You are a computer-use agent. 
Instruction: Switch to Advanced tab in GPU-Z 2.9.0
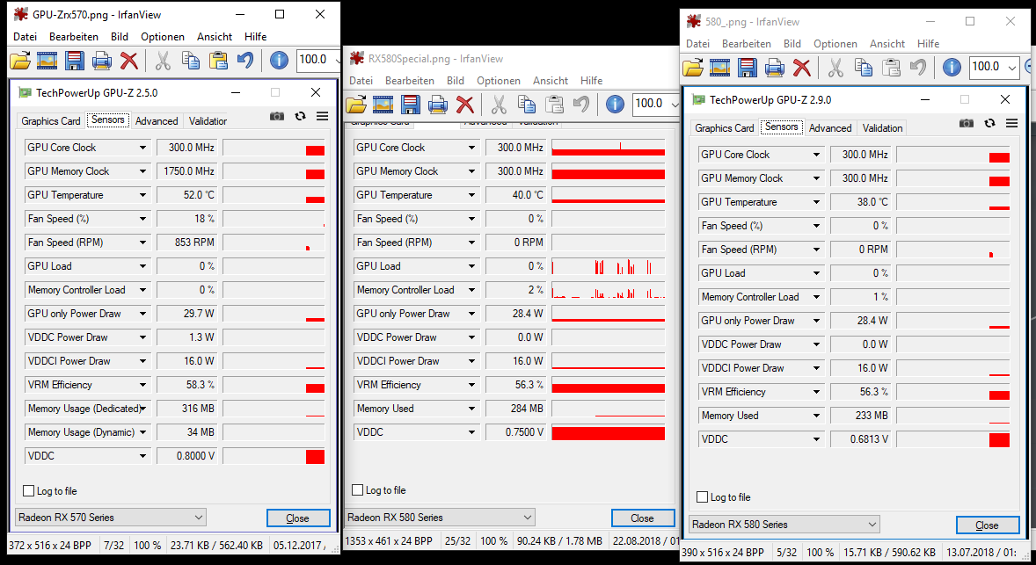[x=830, y=128]
